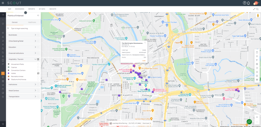Viewport: 261px width, 127px height.
Task: Expand the Education category chevron
Action: (x=35, y=47)
